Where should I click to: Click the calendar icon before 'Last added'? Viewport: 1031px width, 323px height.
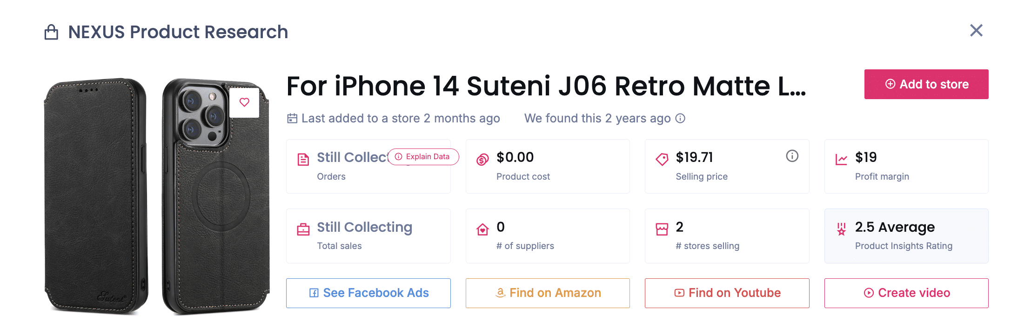pos(292,118)
